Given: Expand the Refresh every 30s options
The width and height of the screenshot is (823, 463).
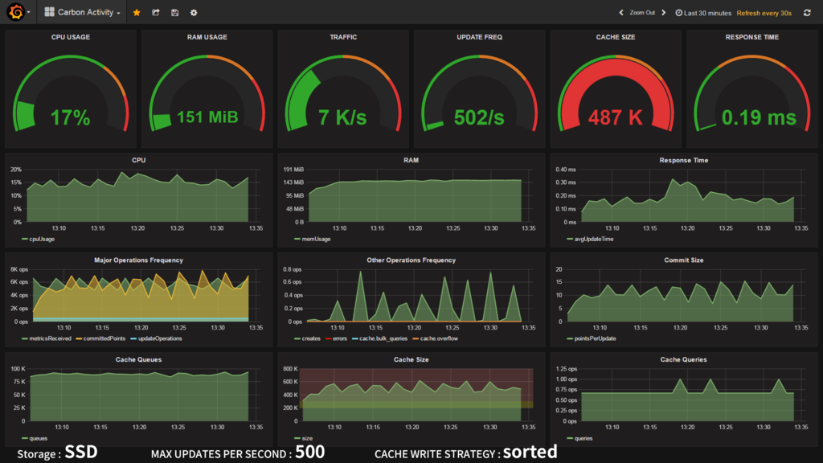Looking at the screenshot, I should pos(764,13).
